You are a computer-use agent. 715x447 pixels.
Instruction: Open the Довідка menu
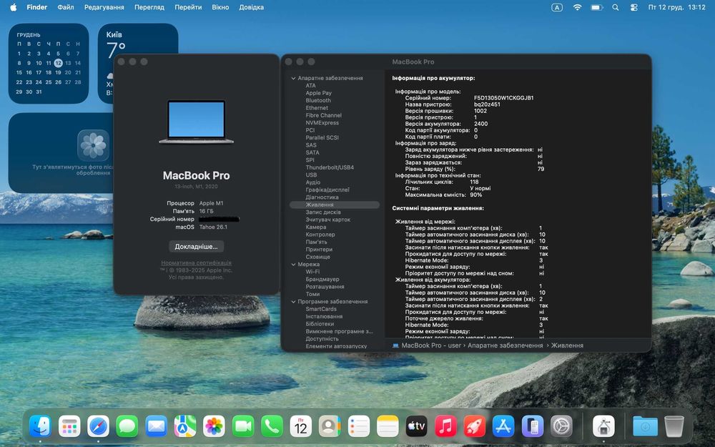tap(251, 7)
